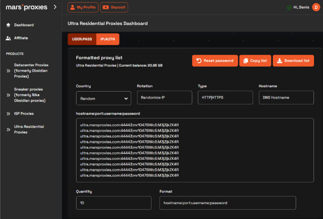Click the Download list button
323x219 pixels.
click(293, 61)
